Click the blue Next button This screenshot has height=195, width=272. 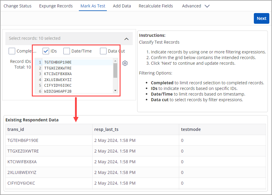(x=261, y=18)
